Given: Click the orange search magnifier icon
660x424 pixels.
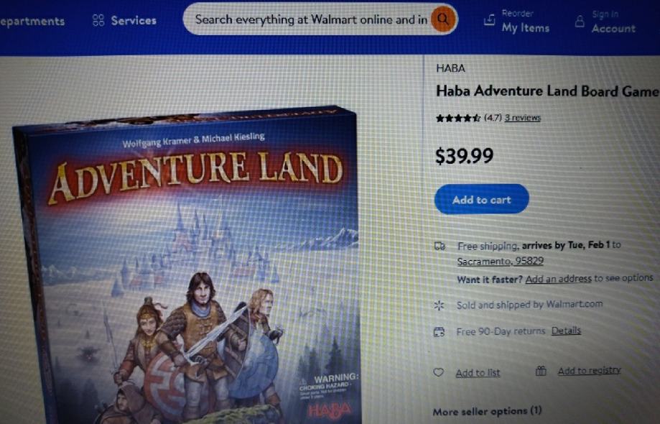Looking at the screenshot, I should [x=443, y=19].
